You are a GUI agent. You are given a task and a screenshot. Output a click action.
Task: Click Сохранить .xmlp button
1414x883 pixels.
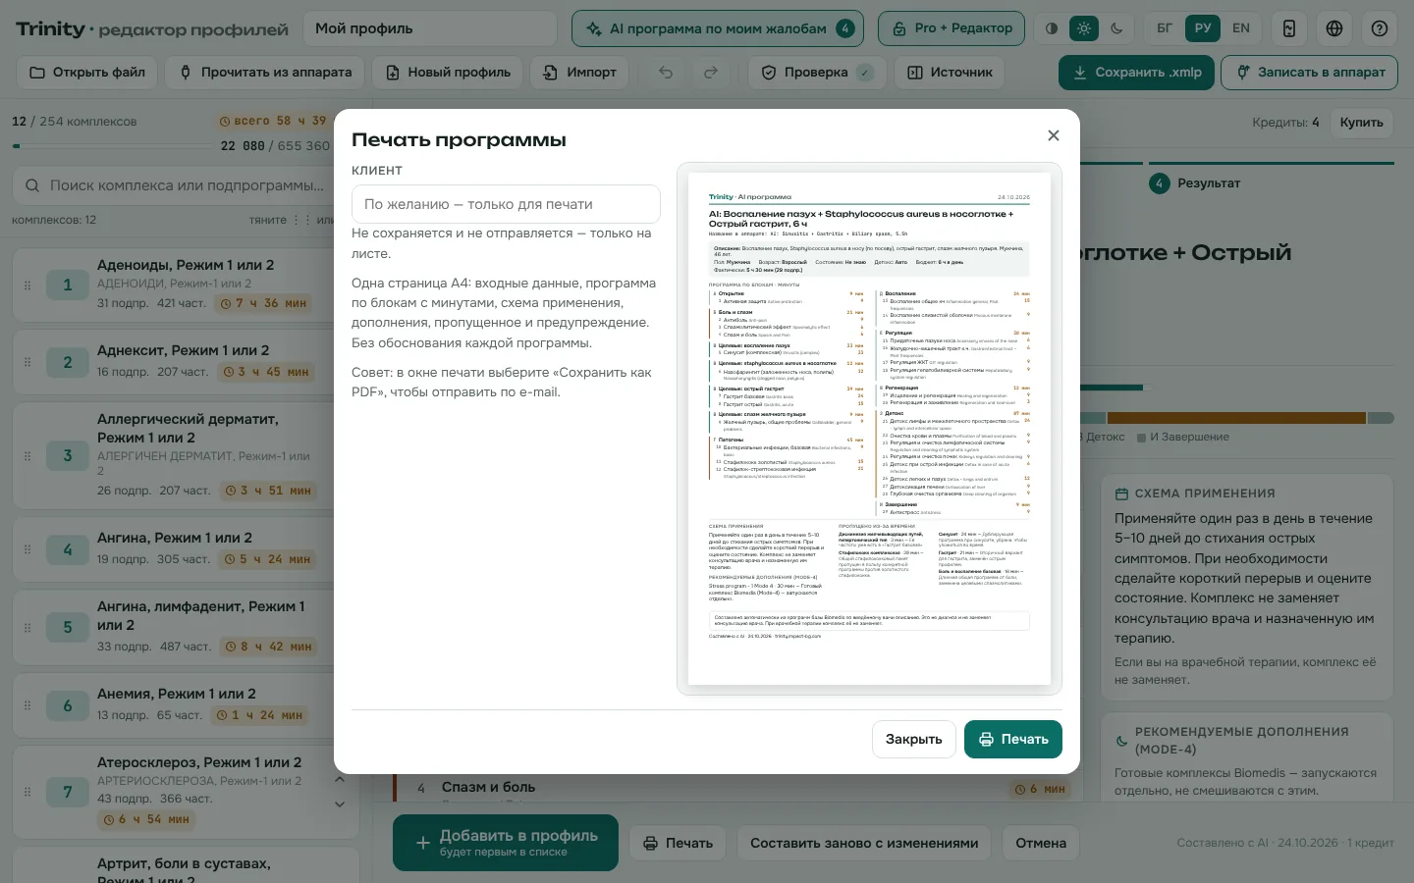pos(1137,73)
